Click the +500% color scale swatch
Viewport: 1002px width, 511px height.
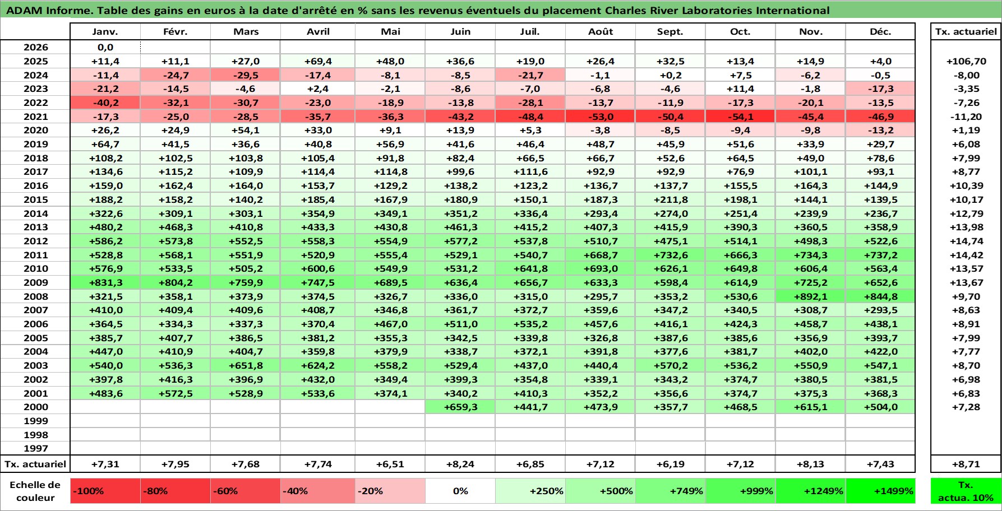coord(601,491)
